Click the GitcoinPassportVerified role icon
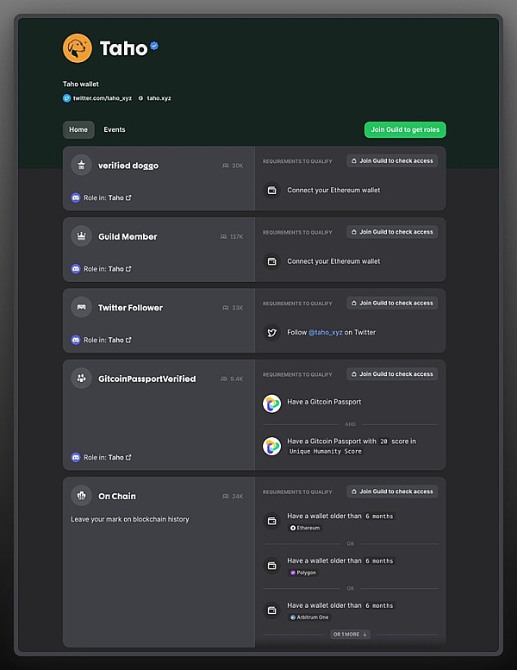 click(81, 379)
